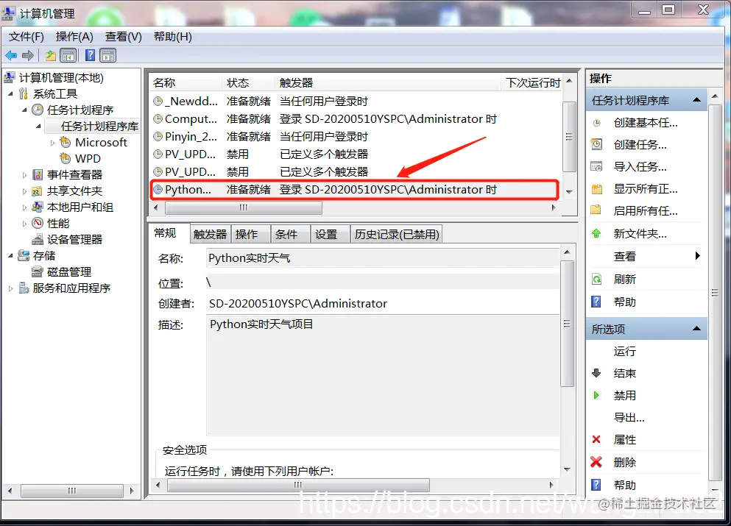Image resolution: width=731 pixels, height=526 pixels.
Task: Click the 帮助 button in Actions pane
Action: point(624,302)
